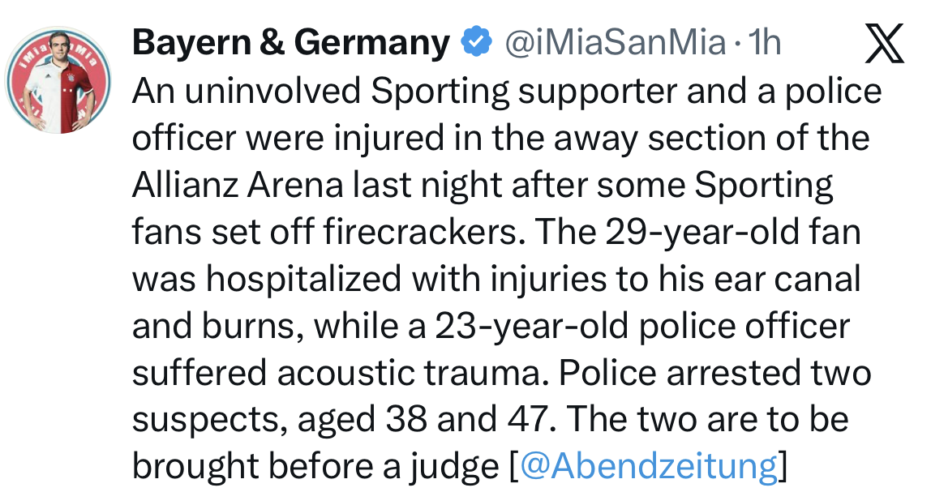Click the ages "38 and 47" text

click(457, 420)
